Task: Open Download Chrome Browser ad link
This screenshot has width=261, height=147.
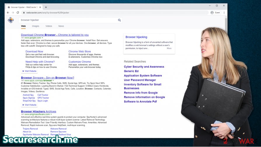Action: [55, 35]
